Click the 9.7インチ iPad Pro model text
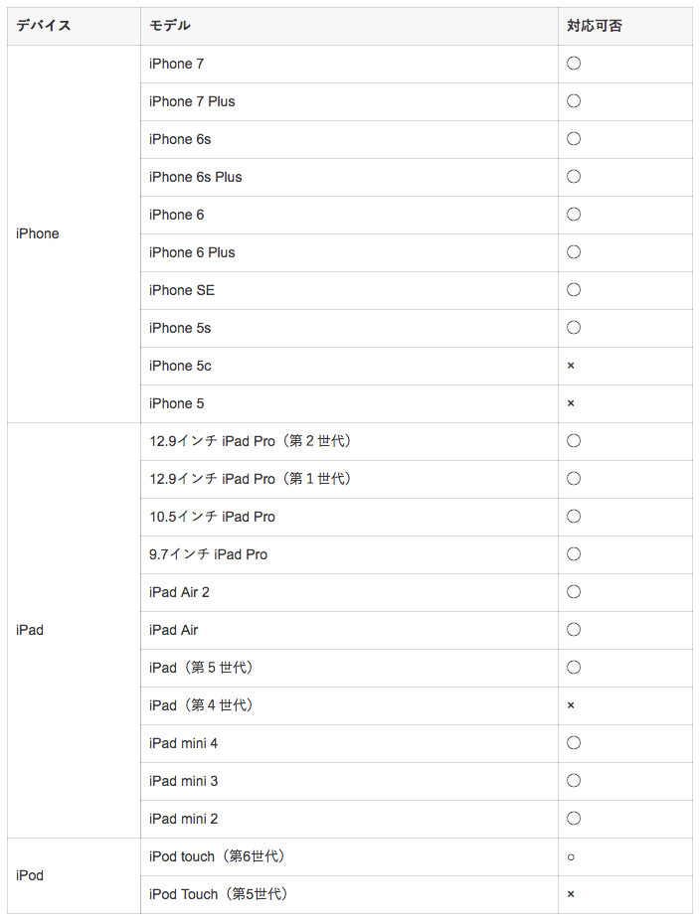The image size is (700, 923). pos(208,554)
